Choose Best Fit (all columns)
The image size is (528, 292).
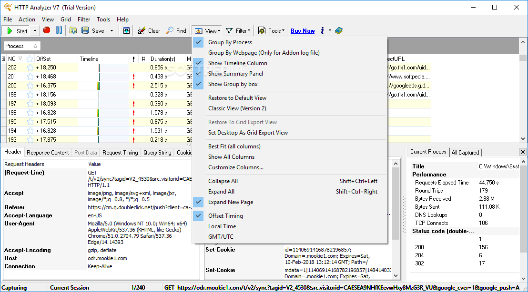coord(234,146)
